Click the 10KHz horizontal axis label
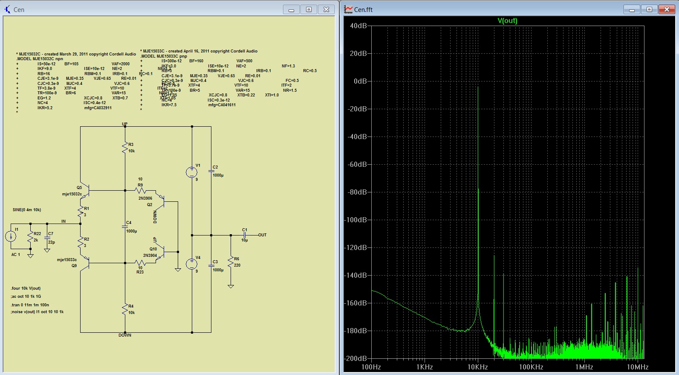The image size is (679, 375). [478, 367]
